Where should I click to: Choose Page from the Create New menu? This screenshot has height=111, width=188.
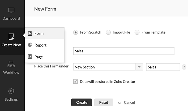point(39,57)
